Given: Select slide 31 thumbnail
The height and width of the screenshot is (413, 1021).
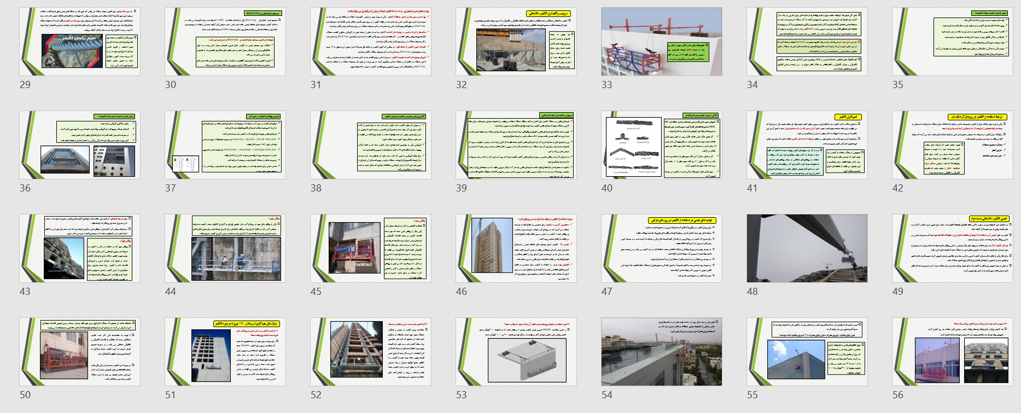Looking at the screenshot, I should point(371,42).
